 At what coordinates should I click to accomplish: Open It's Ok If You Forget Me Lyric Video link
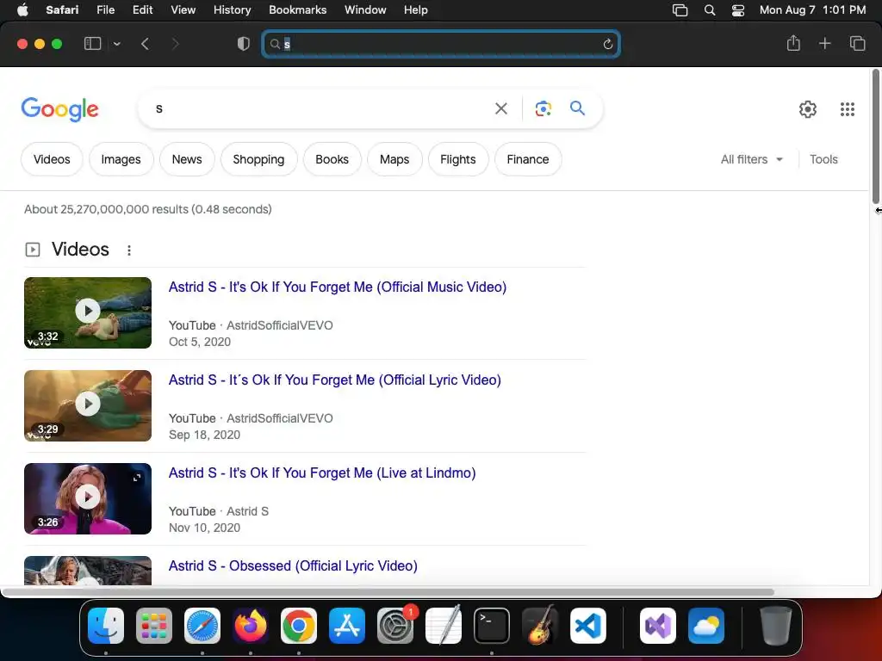click(335, 380)
